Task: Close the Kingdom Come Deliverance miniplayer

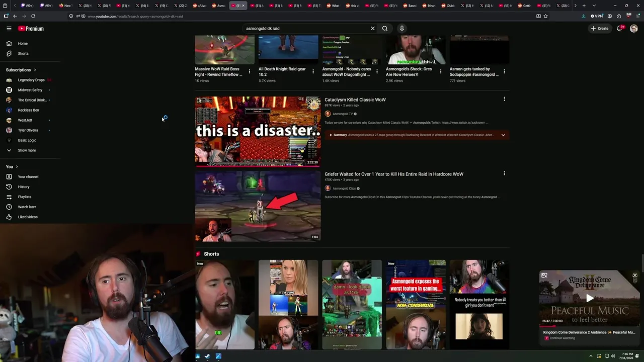Action: pyautogui.click(x=635, y=276)
